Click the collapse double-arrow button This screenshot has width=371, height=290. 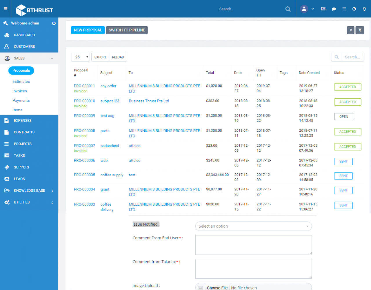pyautogui.click(x=351, y=30)
